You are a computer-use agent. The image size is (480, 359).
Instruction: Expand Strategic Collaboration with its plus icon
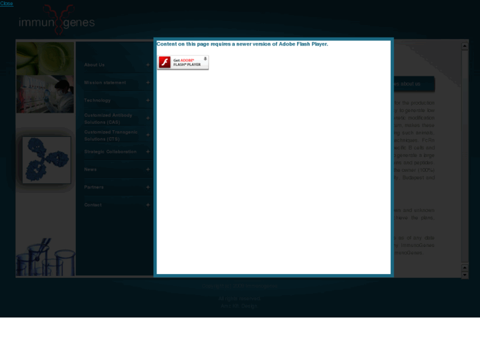[x=148, y=152]
